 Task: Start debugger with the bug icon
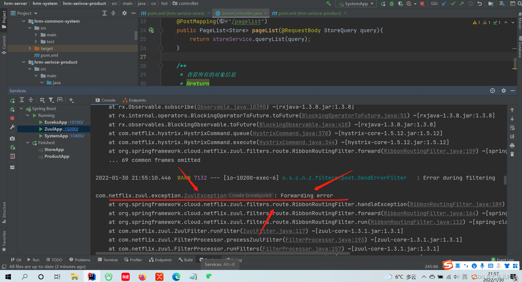click(391, 4)
